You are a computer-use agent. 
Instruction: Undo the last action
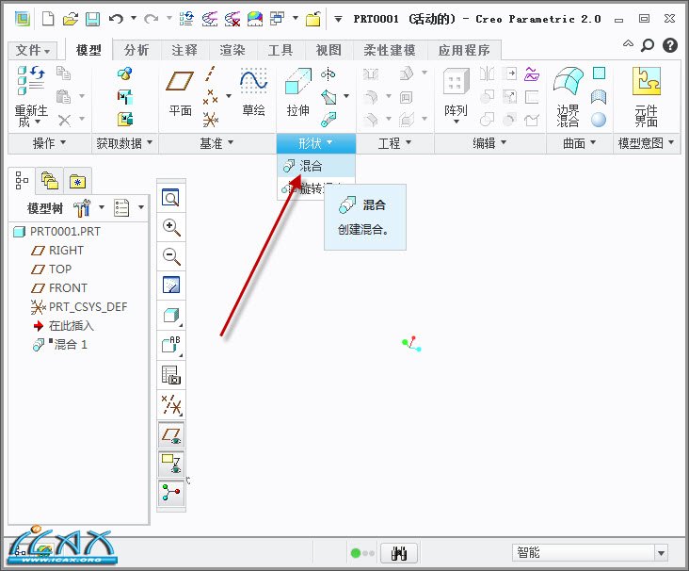116,19
